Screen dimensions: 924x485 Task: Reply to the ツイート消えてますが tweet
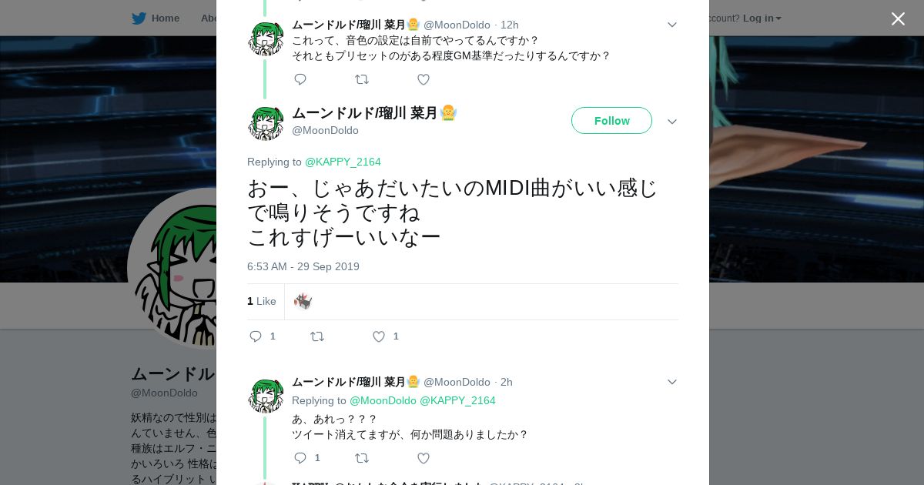click(300, 458)
